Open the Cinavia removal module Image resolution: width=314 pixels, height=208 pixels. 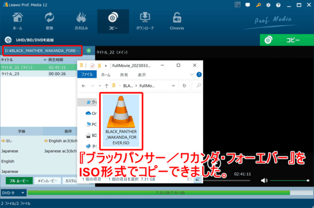[177, 21]
